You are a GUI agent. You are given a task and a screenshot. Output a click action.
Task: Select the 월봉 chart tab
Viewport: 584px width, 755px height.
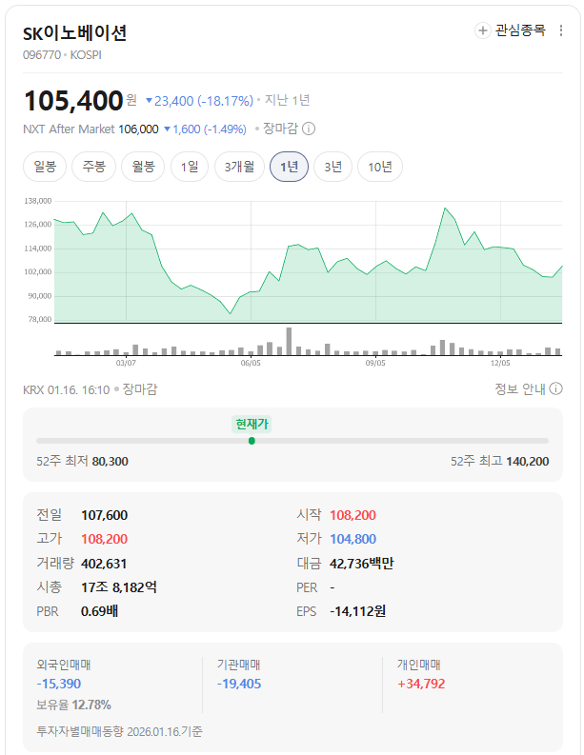coord(143,167)
